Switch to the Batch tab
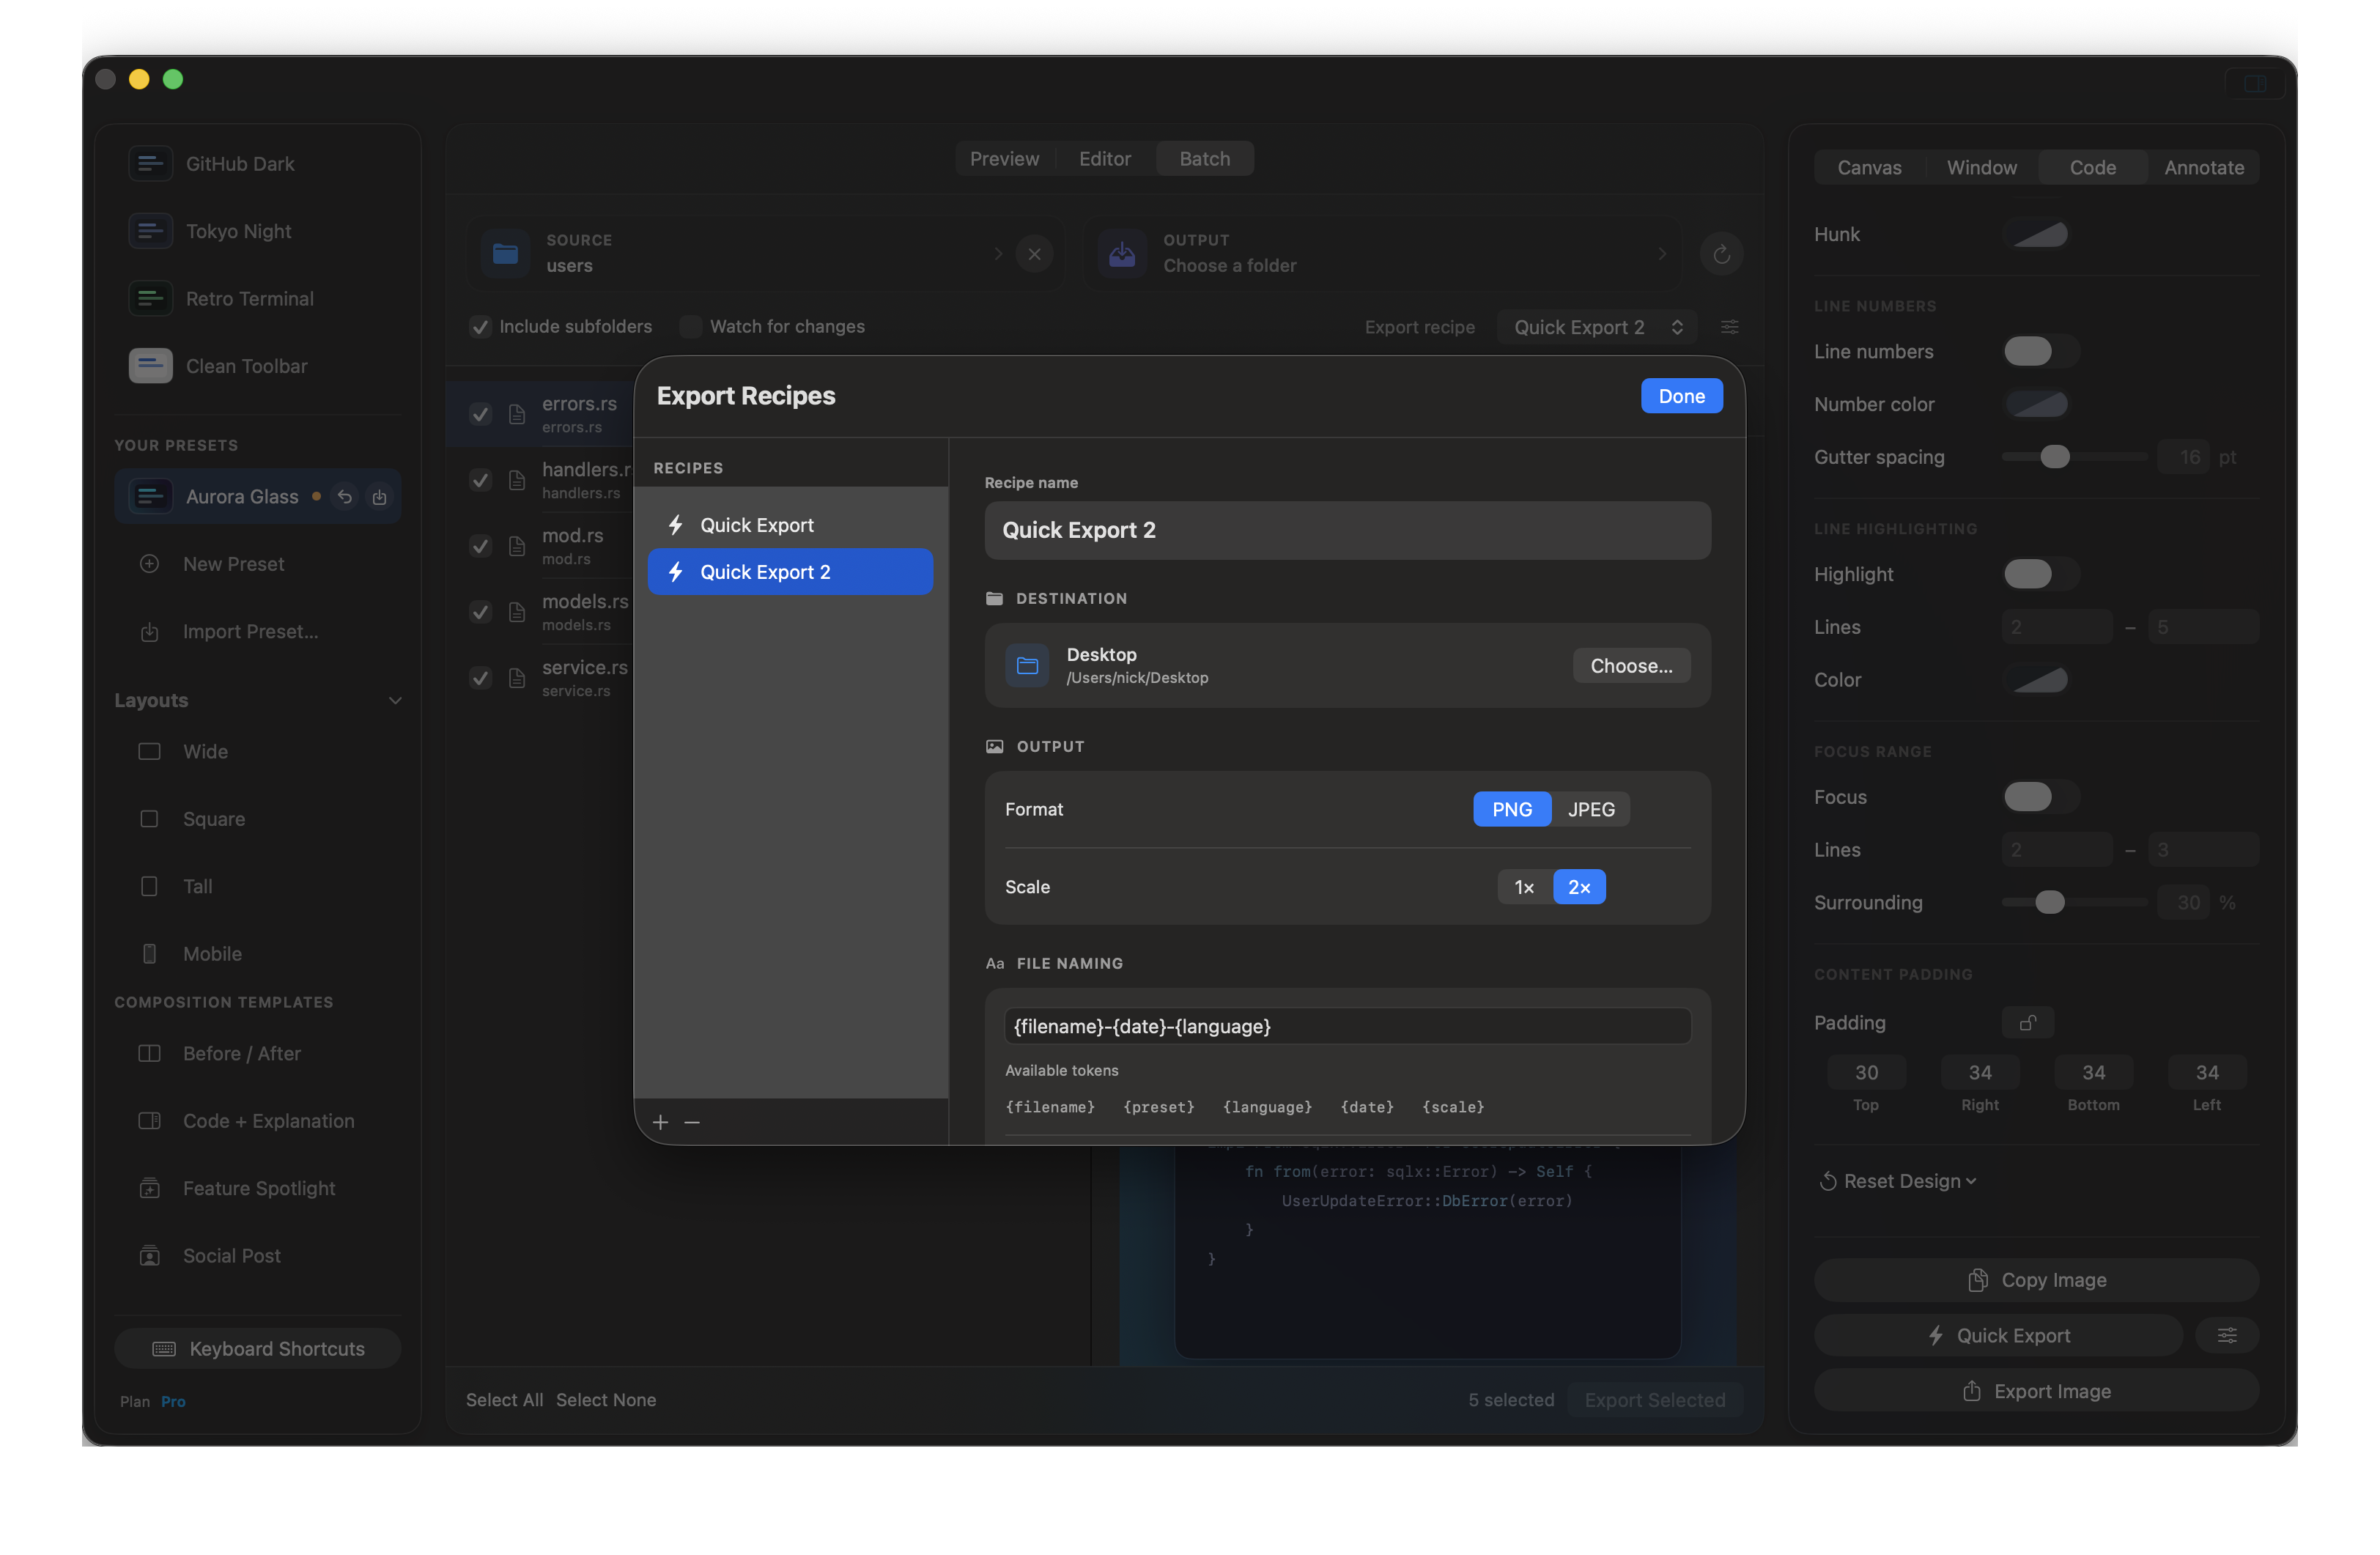The image size is (2380, 1555). tap(1204, 159)
